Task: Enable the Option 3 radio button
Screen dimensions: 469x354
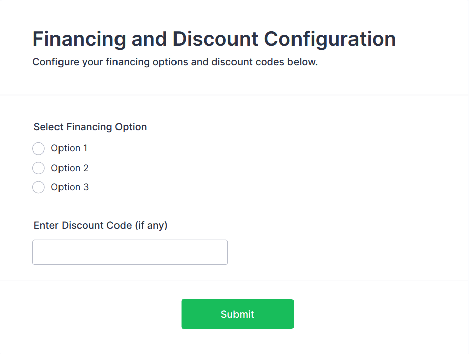Action: pyautogui.click(x=38, y=187)
